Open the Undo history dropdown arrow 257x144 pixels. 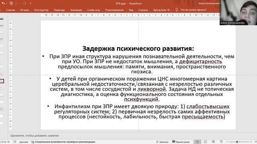coord(6,4)
